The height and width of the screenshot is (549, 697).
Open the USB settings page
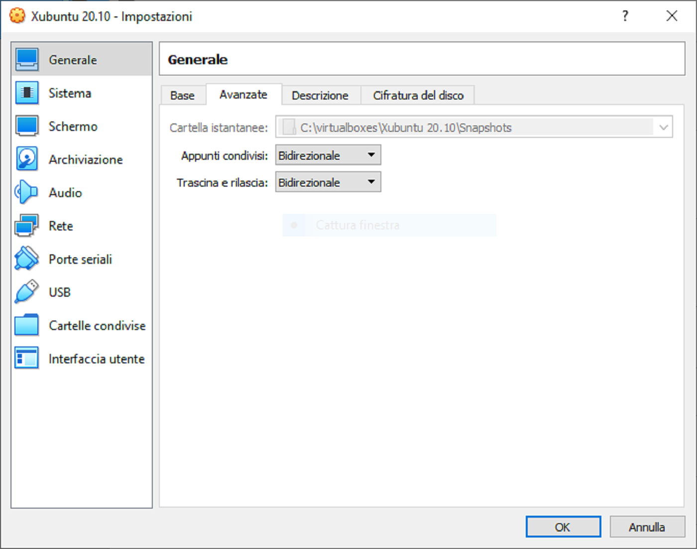pyautogui.click(x=26, y=292)
